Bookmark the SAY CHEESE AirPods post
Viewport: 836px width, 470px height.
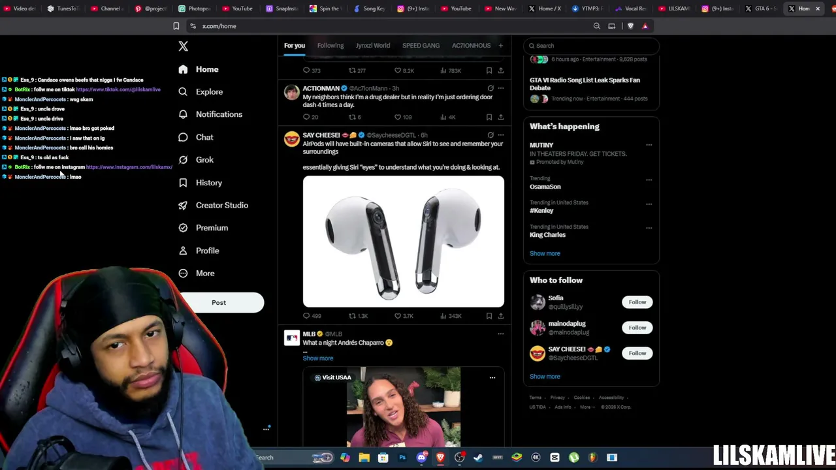coord(489,316)
